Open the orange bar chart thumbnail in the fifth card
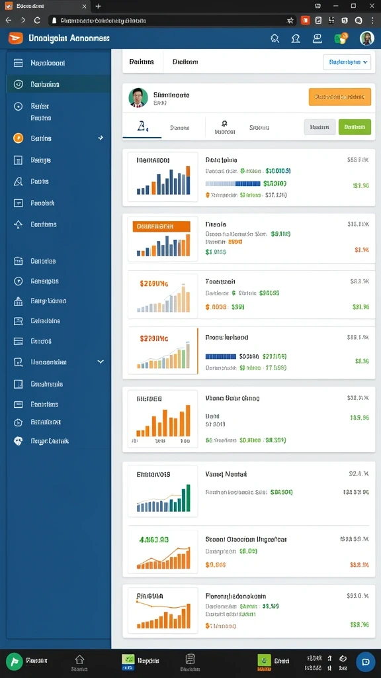Screen dimensions: 381x678 pos(163,420)
